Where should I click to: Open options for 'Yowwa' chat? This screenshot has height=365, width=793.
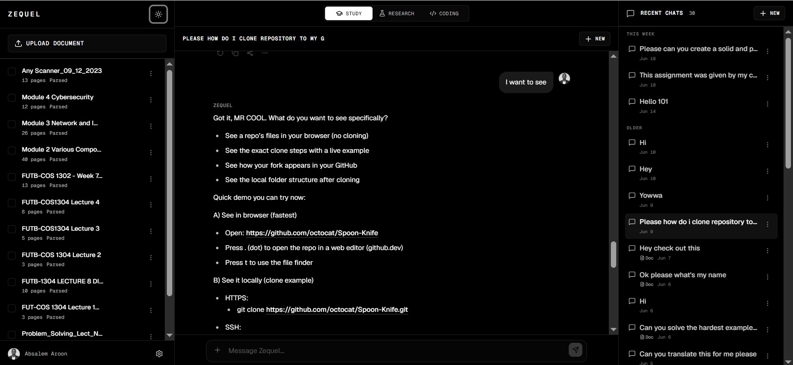[x=767, y=198]
